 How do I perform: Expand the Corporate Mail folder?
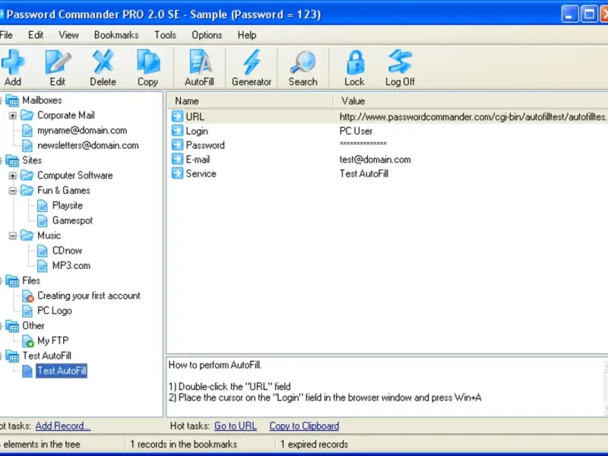click(13, 116)
